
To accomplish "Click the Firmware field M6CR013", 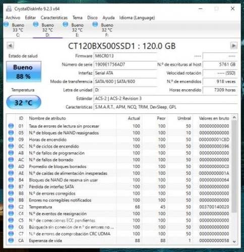I will click(125, 56).
